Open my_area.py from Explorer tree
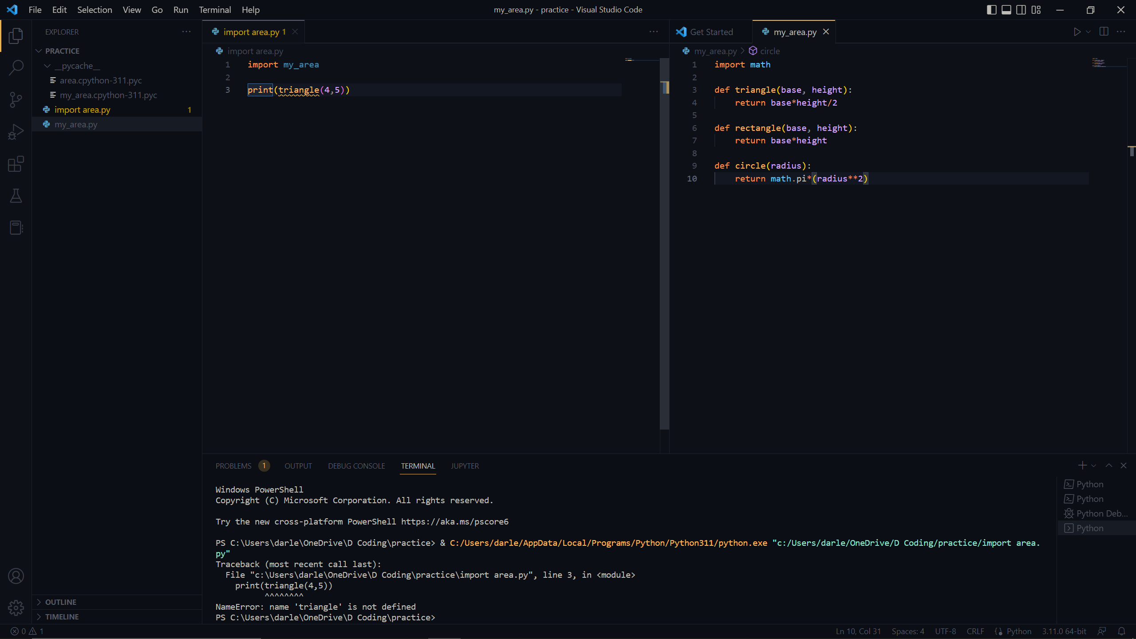The height and width of the screenshot is (639, 1136). tap(118, 124)
